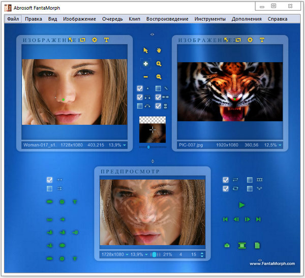Screen dimensions: 305x278
Task: Jump to first frame
Action: click(x=225, y=220)
